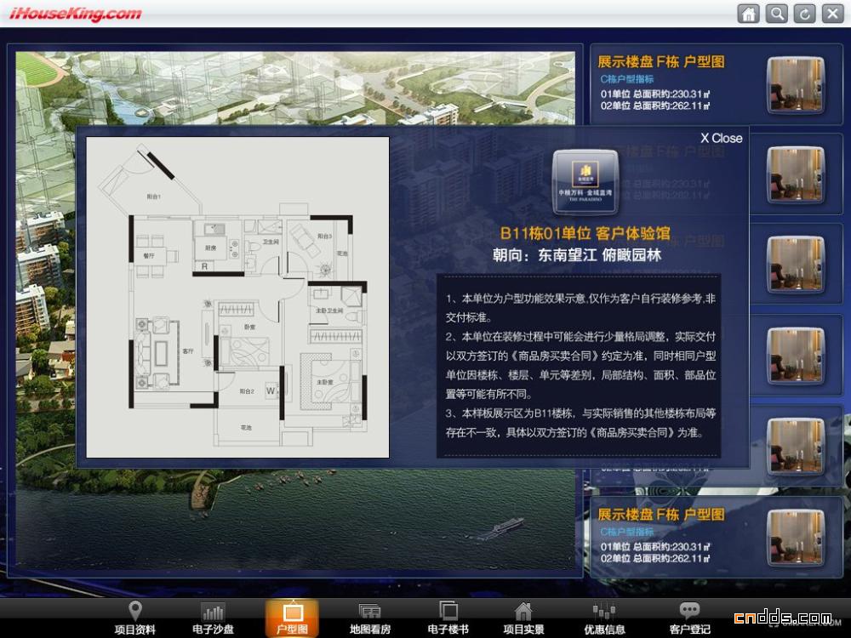Viewport: 851px width, 638px height.
Task: Switch to the 优惠信息 tab
Action: point(604,618)
